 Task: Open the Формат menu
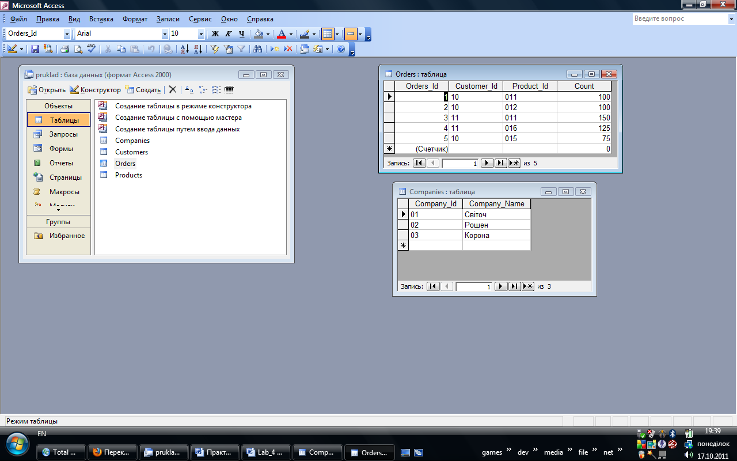coord(135,19)
